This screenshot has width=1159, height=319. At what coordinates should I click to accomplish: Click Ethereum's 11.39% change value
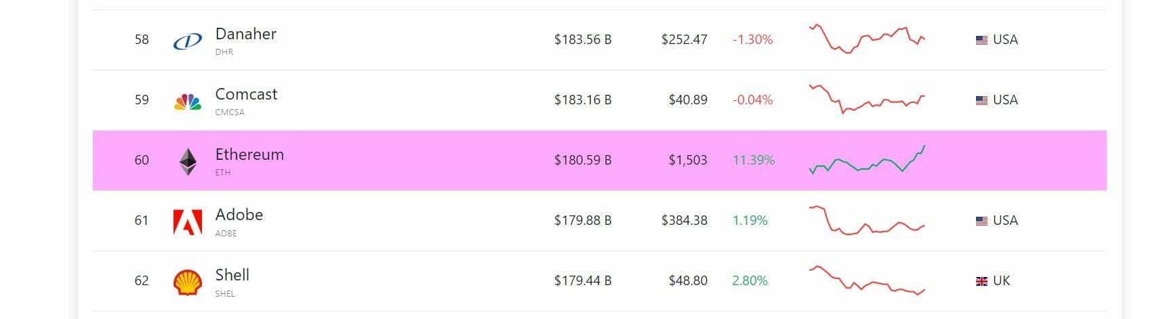[753, 161]
